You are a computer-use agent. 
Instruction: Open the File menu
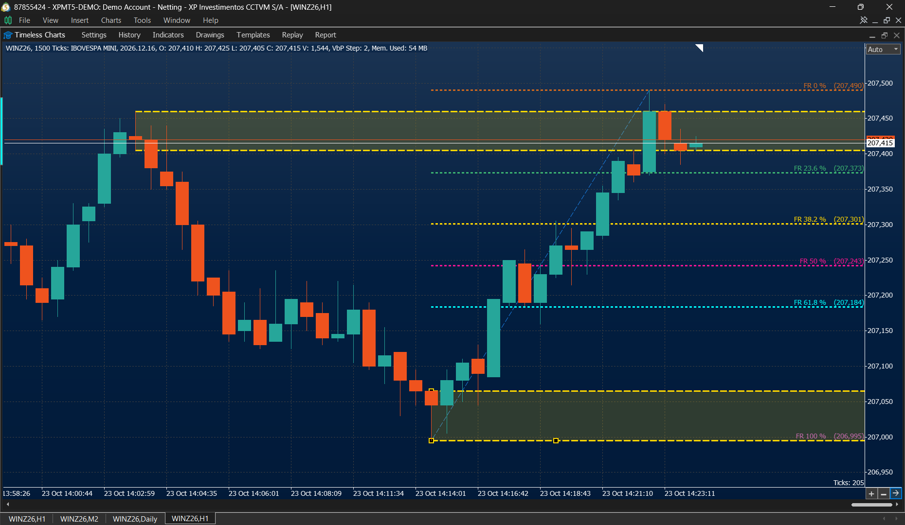click(x=24, y=20)
